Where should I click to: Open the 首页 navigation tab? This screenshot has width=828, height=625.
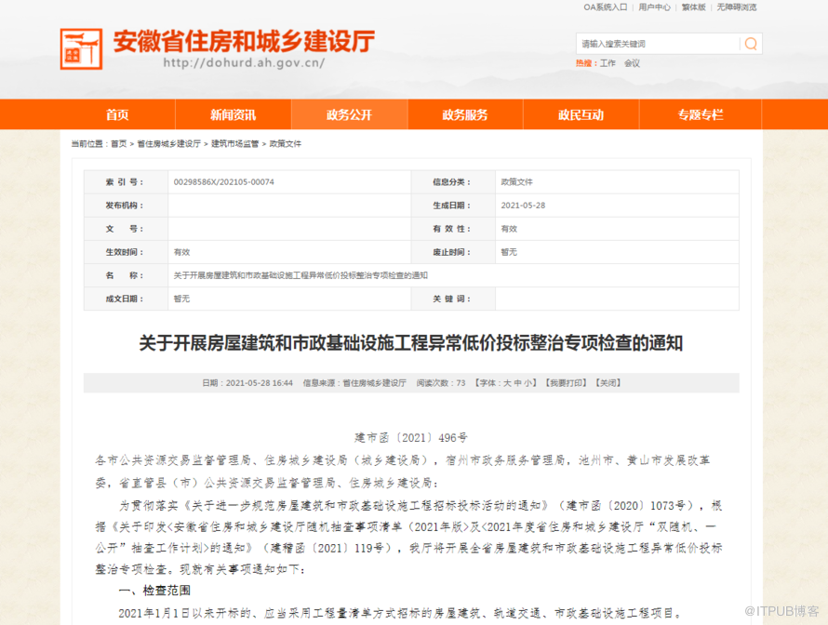(117, 114)
